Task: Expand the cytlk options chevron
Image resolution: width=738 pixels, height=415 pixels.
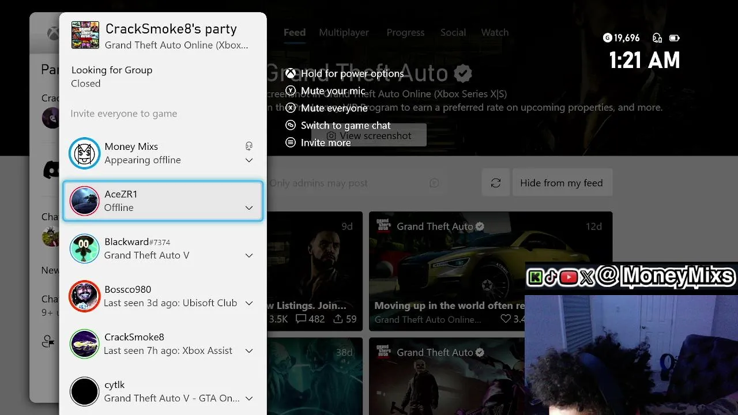Action: [x=249, y=398]
